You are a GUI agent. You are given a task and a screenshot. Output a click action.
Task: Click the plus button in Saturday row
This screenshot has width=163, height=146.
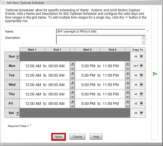coord(18,113)
